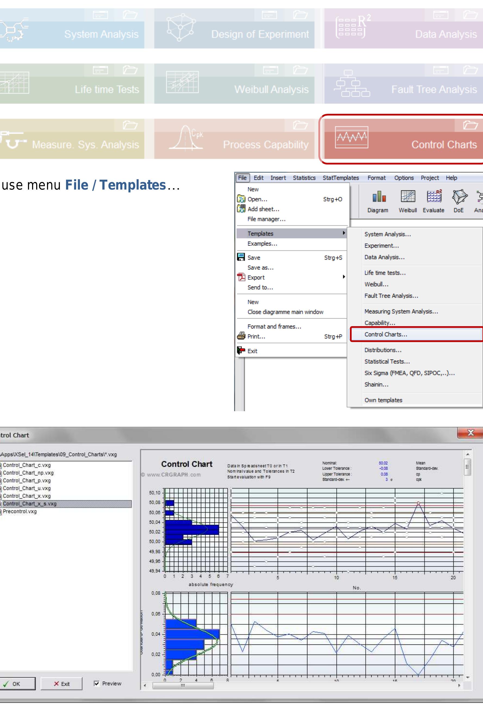Open folder icon on Control Charts tile
This screenshot has width=483, height=714.
point(470,125)
